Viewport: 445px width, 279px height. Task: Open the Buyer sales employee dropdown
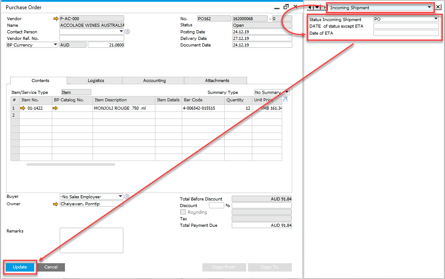pyautogui.click(x=121, y=197)
